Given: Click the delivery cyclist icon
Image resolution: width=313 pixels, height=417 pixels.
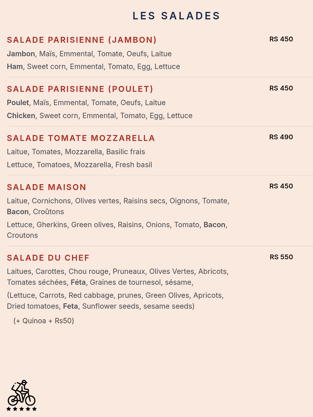Looking at the screenshot, I should pyautogui.click(x=21, y=393).
